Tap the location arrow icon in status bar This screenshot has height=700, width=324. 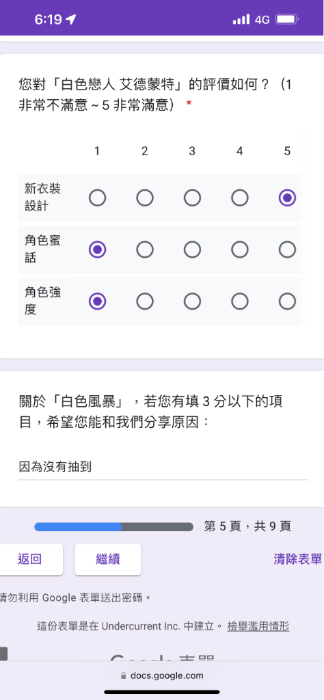[x=70, y=19]
